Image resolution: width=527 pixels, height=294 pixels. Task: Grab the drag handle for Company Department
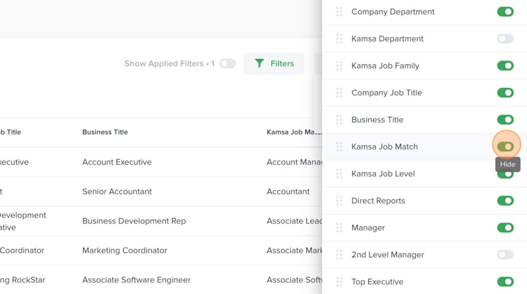(339, 12)
